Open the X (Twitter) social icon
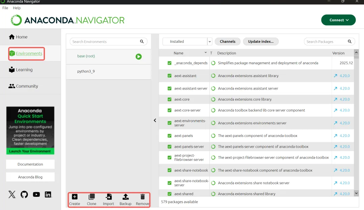 pyautogui.click(x=12, y=194)
